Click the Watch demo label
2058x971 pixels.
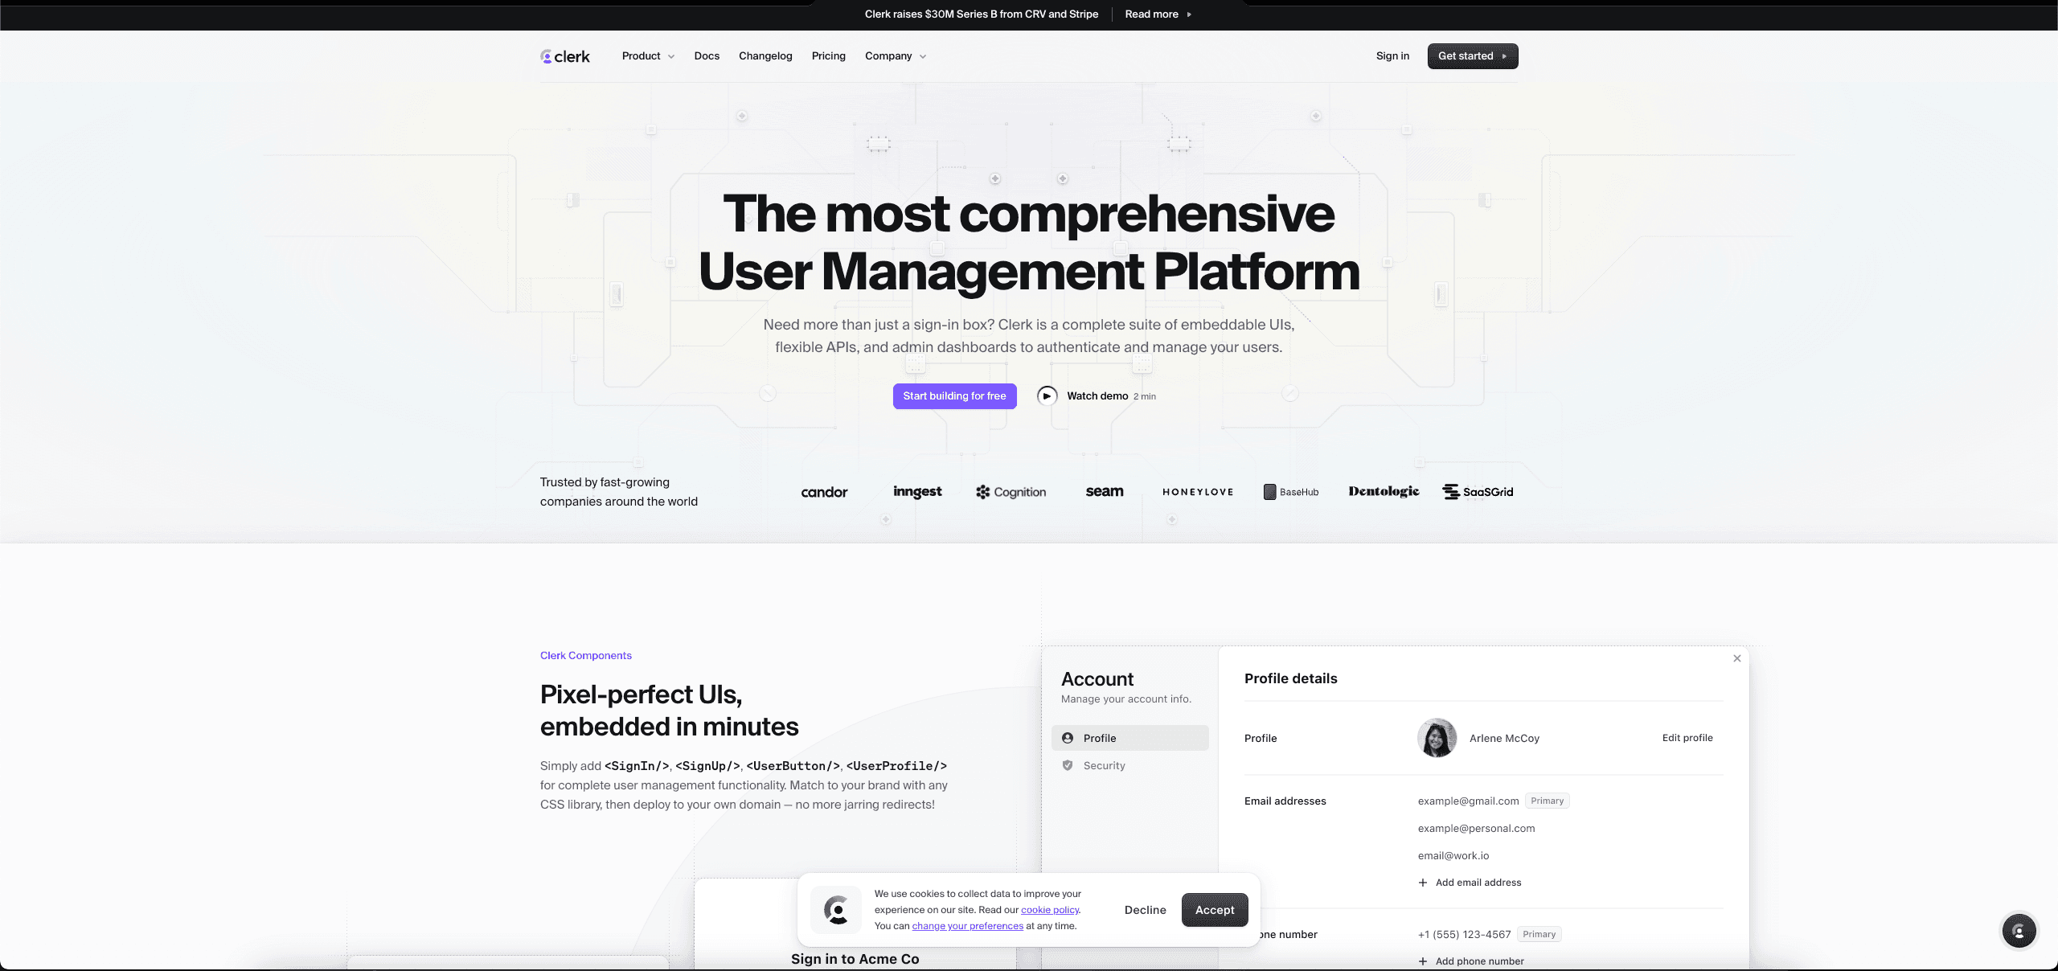1097,396
